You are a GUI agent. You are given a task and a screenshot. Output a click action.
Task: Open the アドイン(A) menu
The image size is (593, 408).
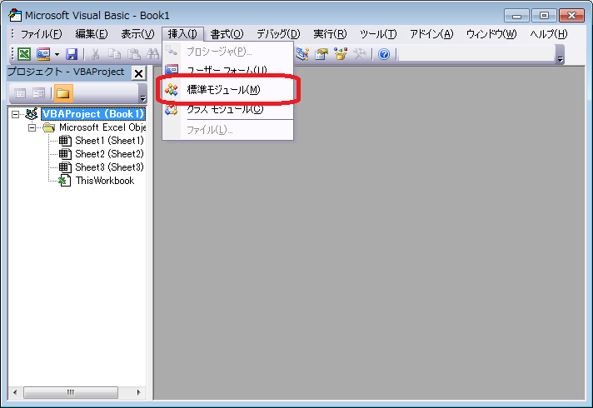tap(431, 34)
